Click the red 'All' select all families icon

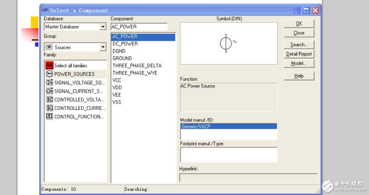coord(49,66)
